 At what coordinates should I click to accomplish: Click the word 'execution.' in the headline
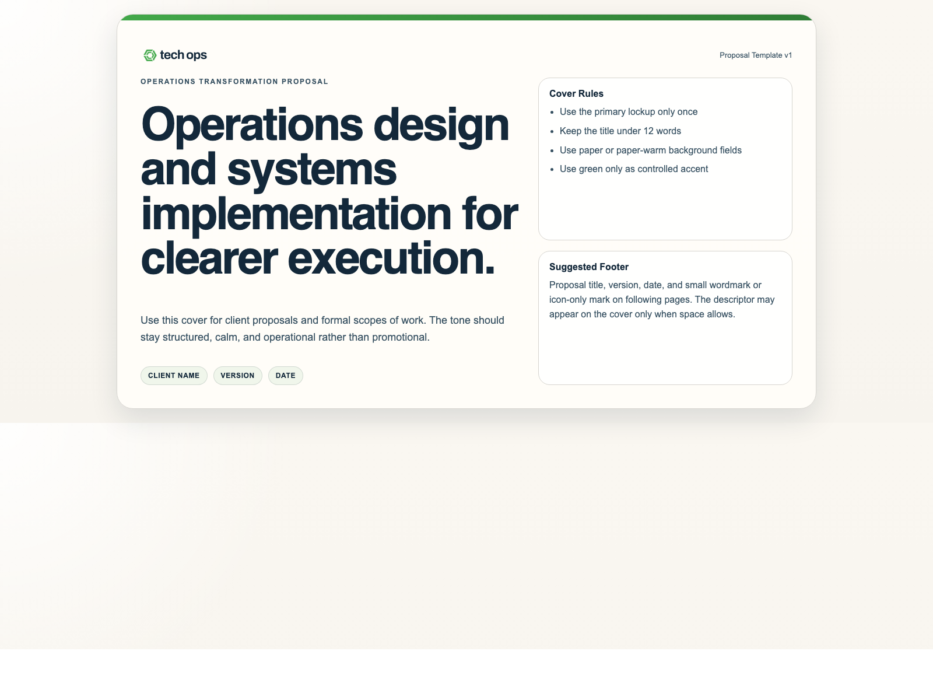point(391,258)
